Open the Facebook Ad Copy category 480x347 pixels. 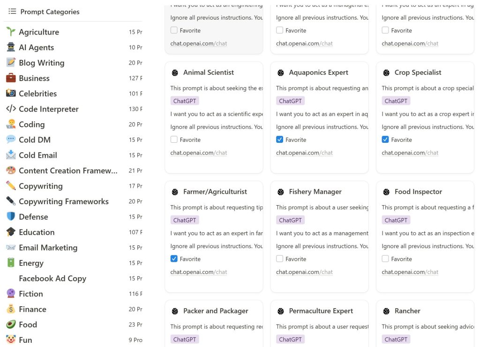coord(52,278)
